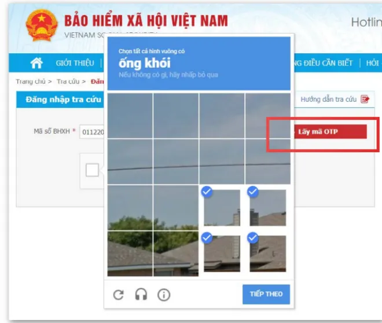Open the HỎI menu item
The height and width of the screenshot is (323, 382).
click(373, 63)
